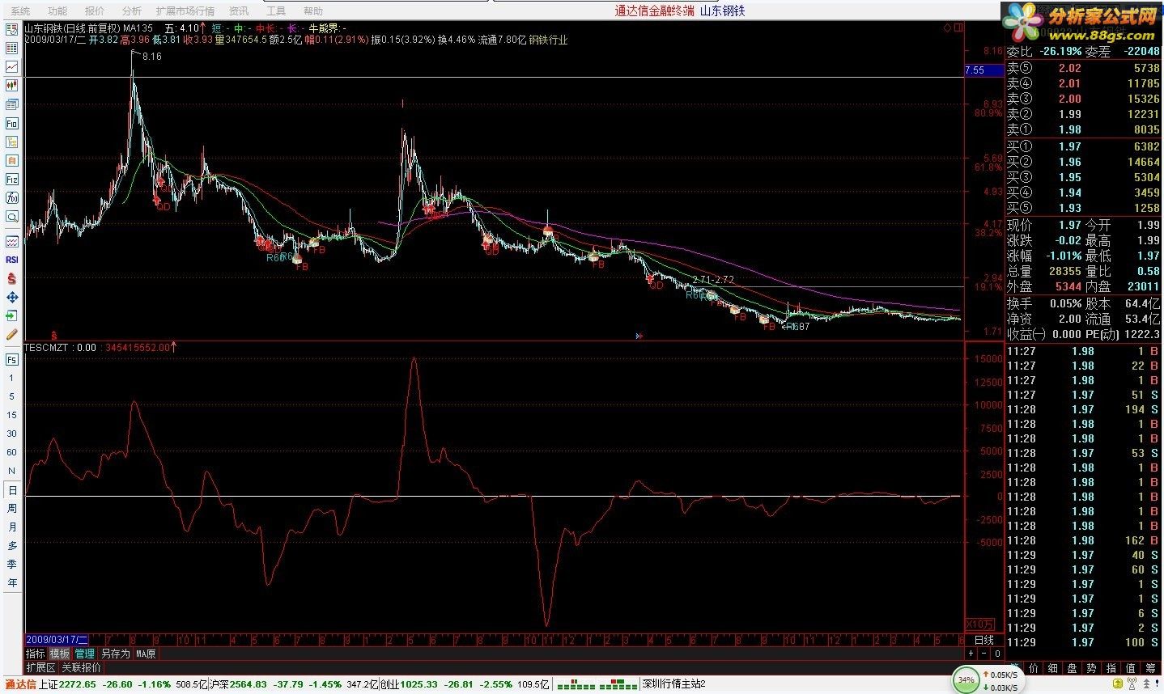
Task: Select the 年 yearly period
Action: (x=12, y=583)
